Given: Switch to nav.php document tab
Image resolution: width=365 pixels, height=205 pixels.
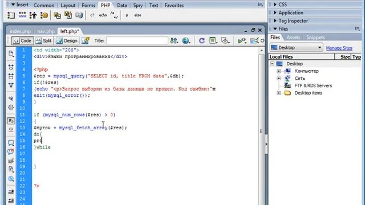Looking at the screenshot, I should coord(46,31).
